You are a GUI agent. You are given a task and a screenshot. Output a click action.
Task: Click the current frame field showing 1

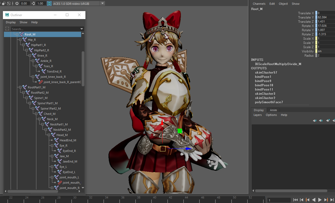tap(279, 200)
